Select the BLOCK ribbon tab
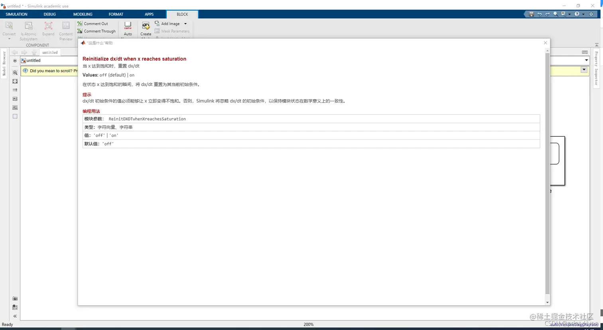This screenshot has width=603, height=330. click(x=182, y=14)
